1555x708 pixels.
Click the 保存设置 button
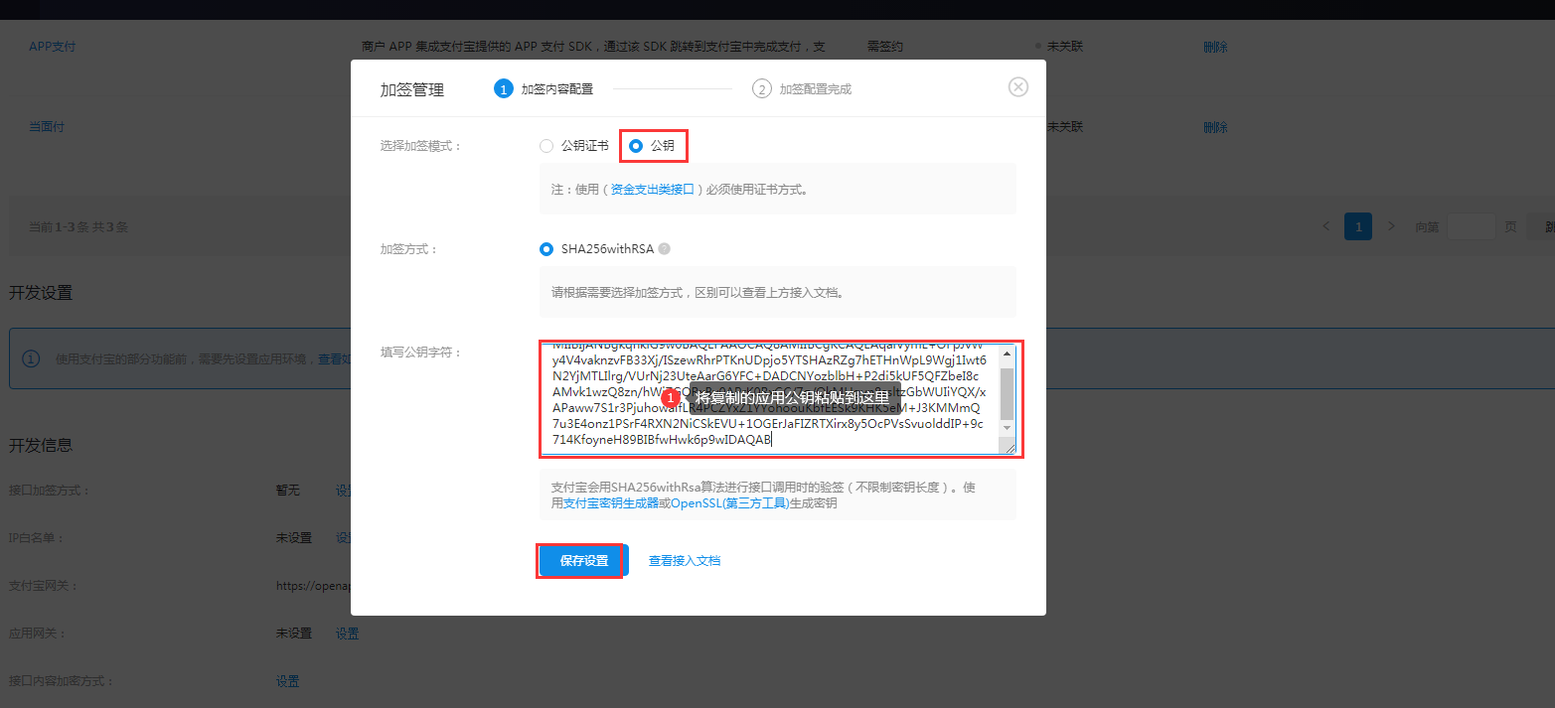[583, 561]
